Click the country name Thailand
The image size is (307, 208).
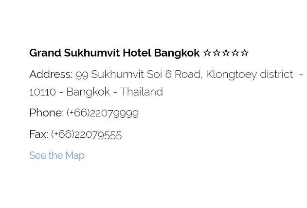[x=142, y=92]
